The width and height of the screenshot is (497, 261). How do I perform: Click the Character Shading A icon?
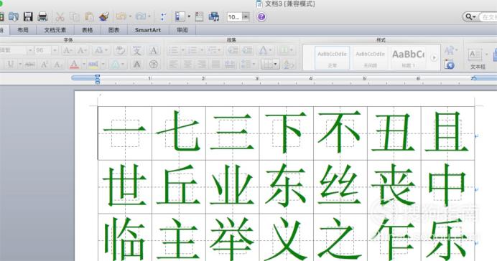click(x=137, y=65)
